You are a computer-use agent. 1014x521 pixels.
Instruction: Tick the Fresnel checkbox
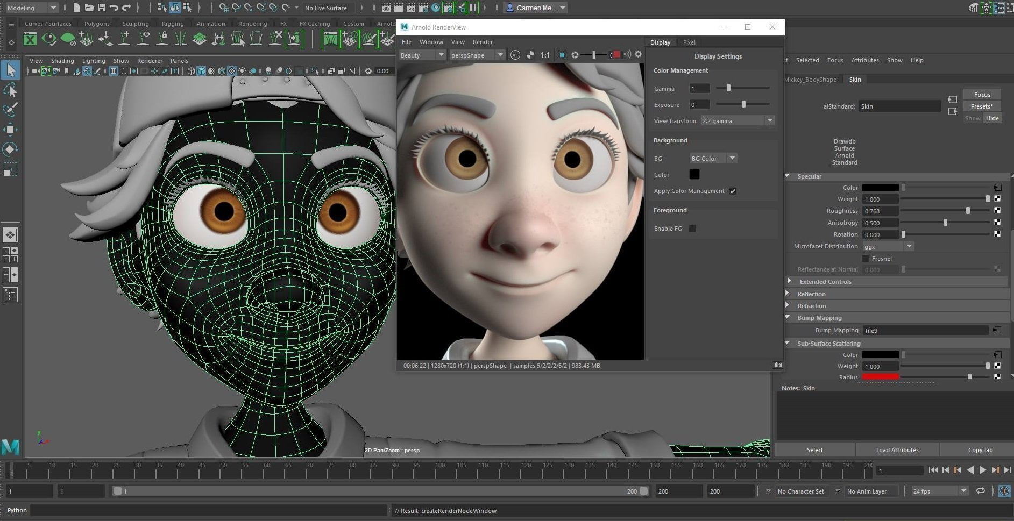[866, 259]
